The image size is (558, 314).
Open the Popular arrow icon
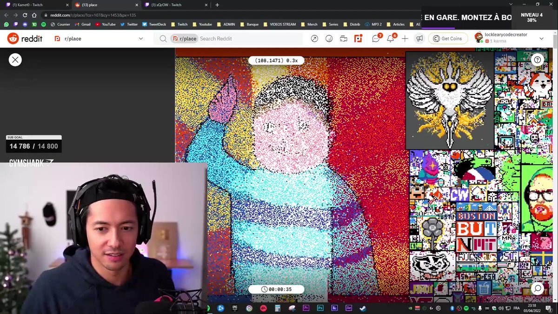click(315, 39)
